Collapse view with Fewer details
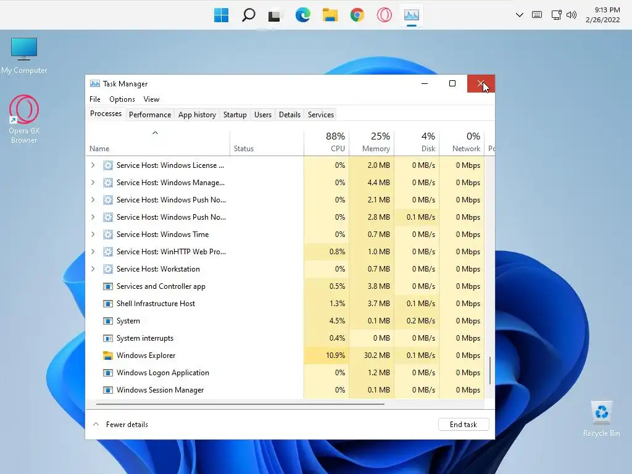The width and height of the screenshot is (632, 474). pos(120,425)
